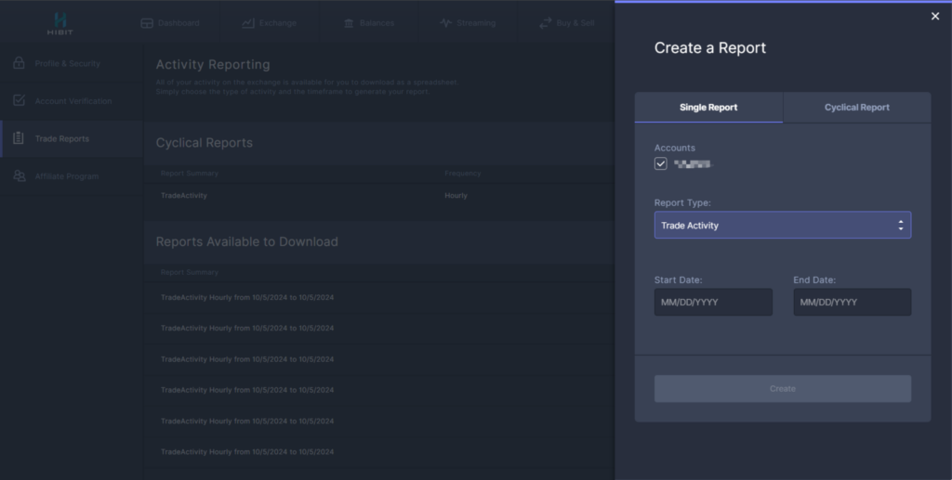Click the Streaming pulse icon
Image resolution: width=952 pixels, height=480 pixels.
coord(445,23)
